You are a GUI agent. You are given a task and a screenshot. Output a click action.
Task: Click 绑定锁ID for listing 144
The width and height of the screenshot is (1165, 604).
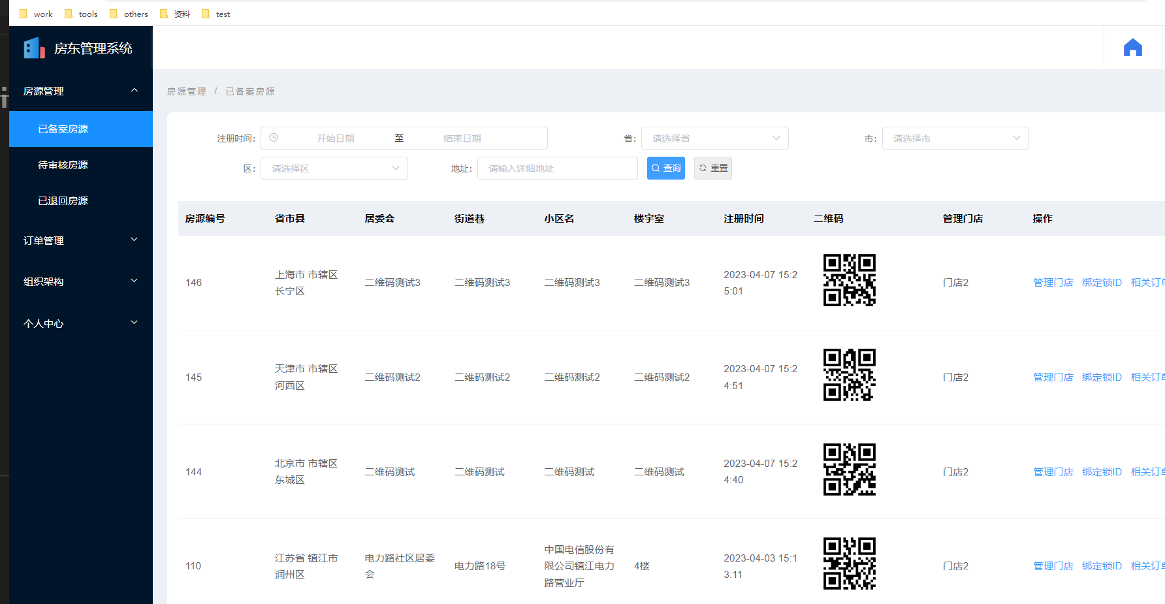[1102, 471]
